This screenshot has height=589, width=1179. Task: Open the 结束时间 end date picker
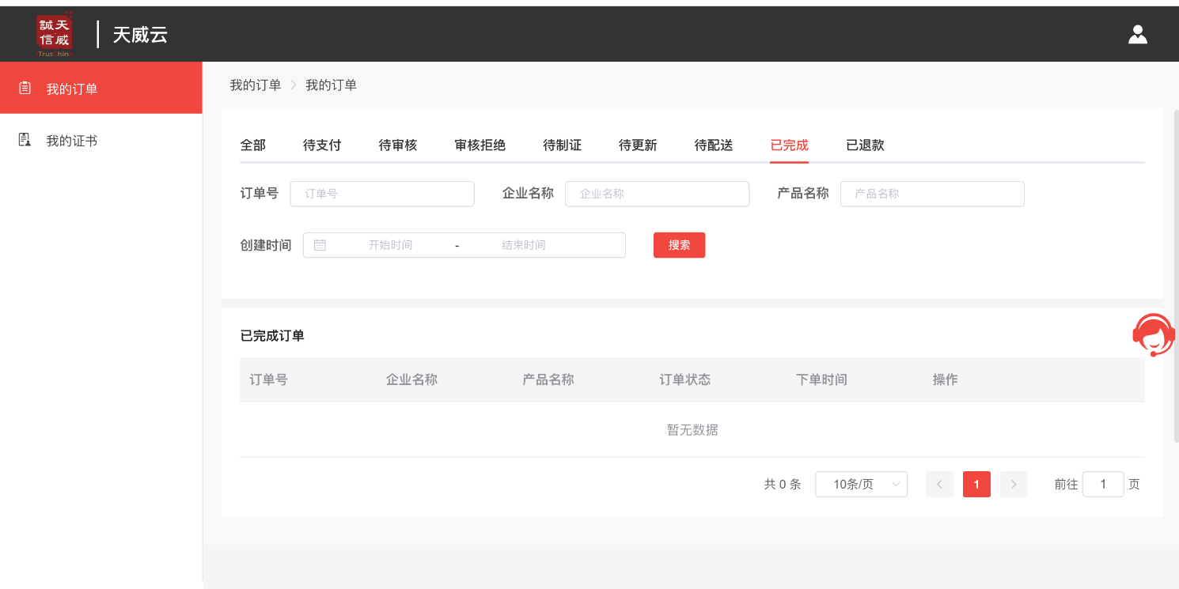click(x=523, y=245)
